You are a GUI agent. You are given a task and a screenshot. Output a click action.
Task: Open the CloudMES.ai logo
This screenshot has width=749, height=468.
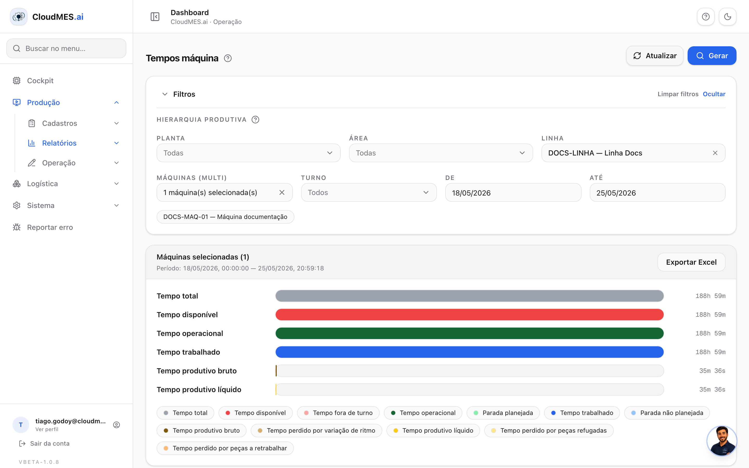[x=47, y=17]
